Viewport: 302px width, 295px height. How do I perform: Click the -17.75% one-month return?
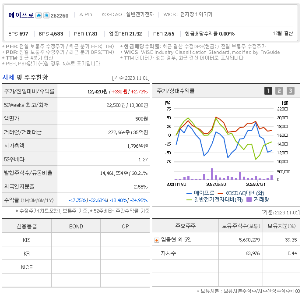77,200
